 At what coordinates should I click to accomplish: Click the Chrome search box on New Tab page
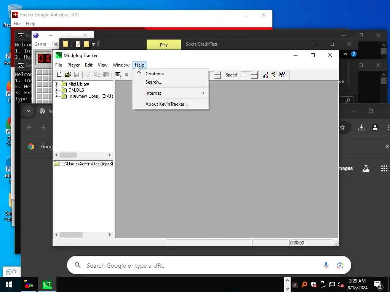click(209, 265)
